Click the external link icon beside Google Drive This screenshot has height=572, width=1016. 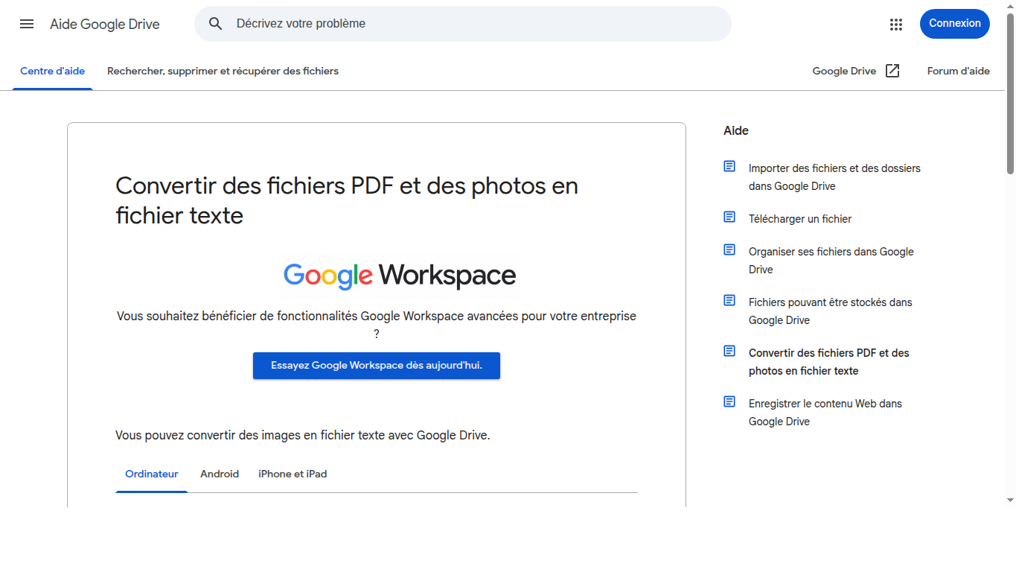point(892,71)
